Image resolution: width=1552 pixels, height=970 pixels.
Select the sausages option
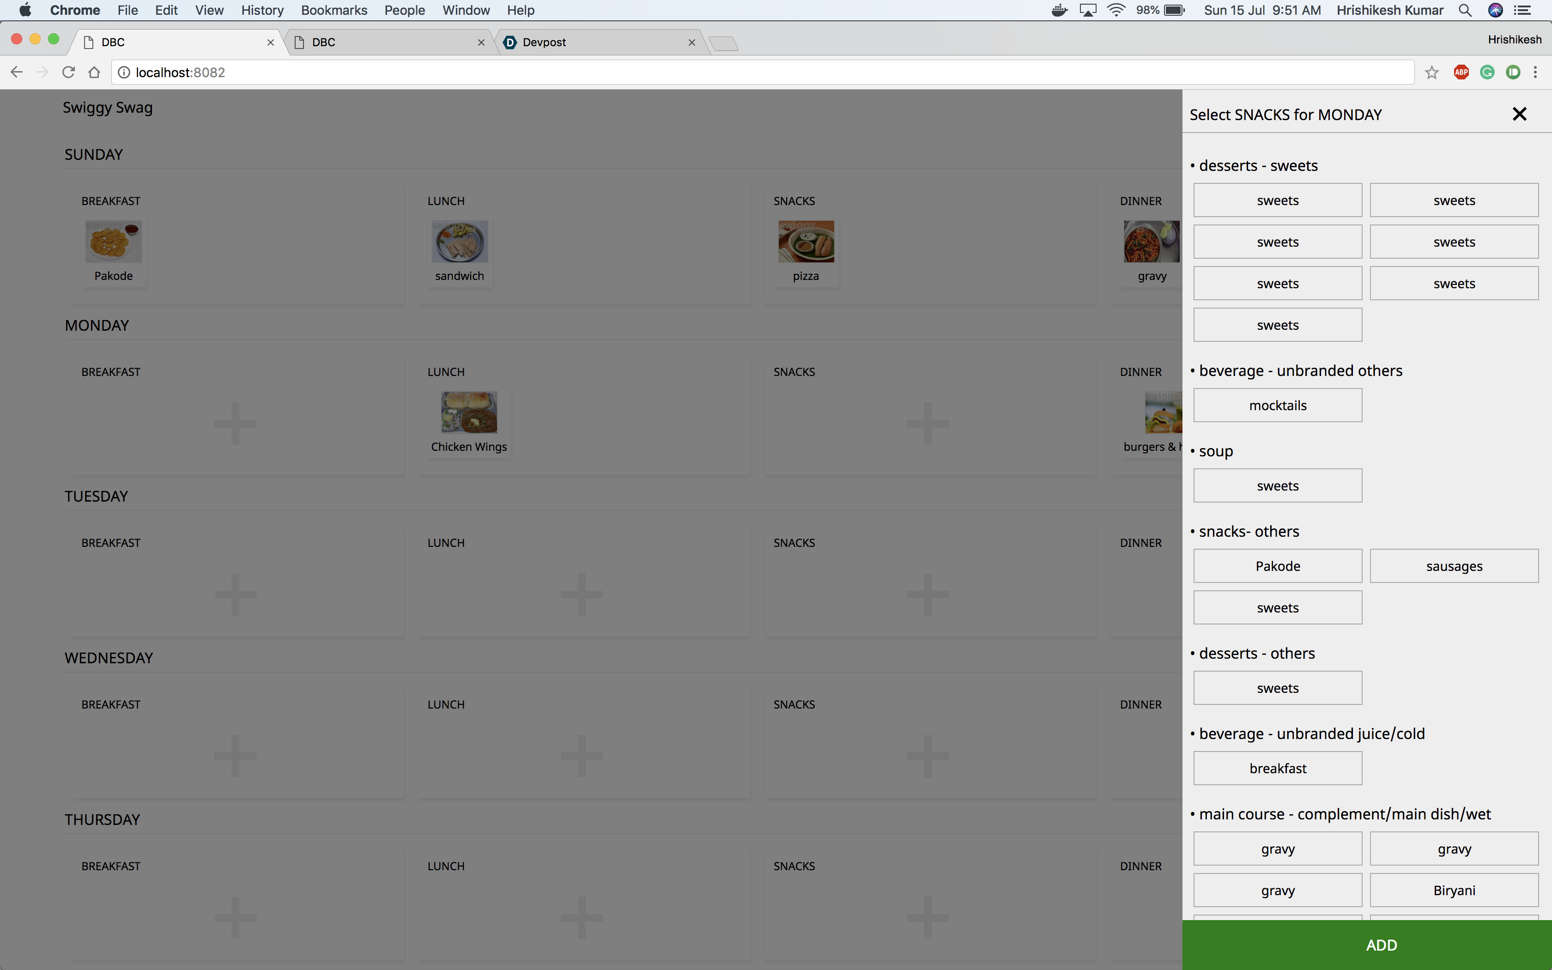pos(1453,566)
